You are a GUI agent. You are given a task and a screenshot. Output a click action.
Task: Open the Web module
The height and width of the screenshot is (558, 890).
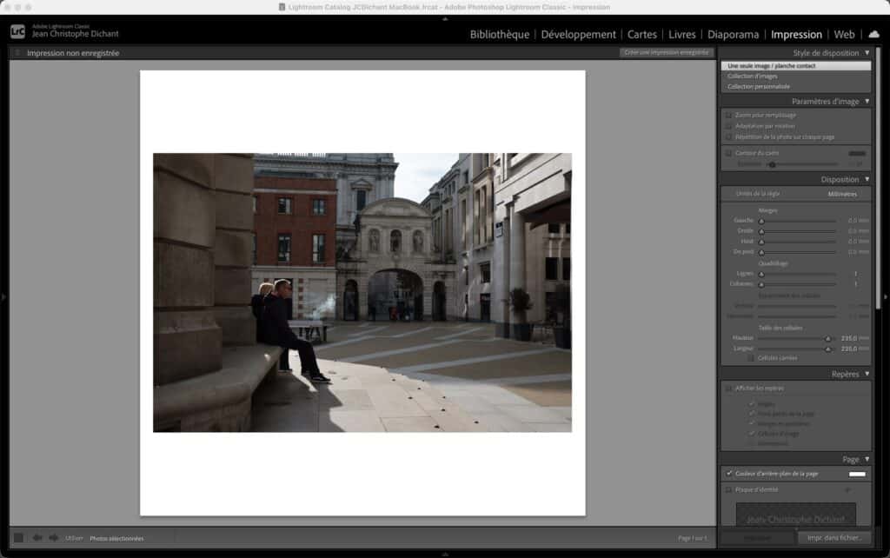pyautogui.click(x=844, y=35)
